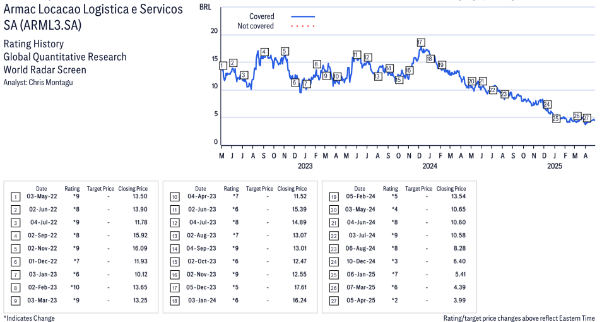Select closing price 17.61
This screenshot has height=322, width=602.
(x=300, y=287)
